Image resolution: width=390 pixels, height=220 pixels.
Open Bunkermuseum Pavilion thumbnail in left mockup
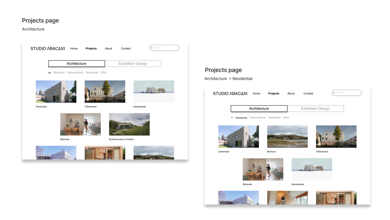coord(129,124)
